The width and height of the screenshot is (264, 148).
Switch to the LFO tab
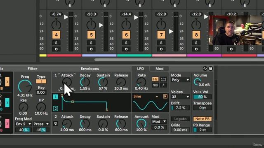[x=140, y=69]
